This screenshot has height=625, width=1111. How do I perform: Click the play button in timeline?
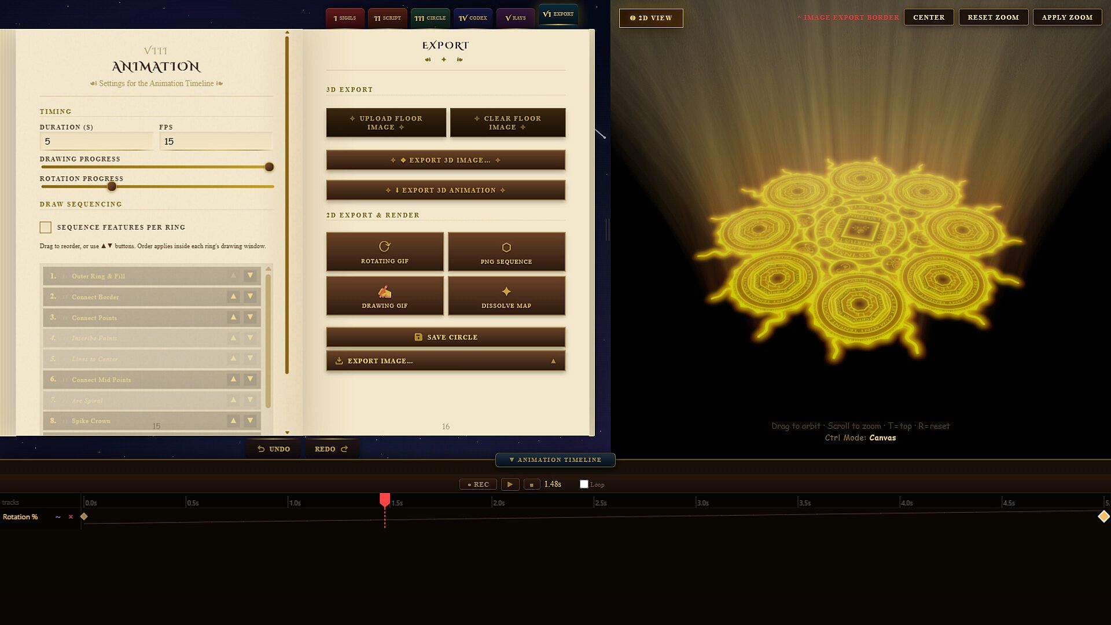510,484
